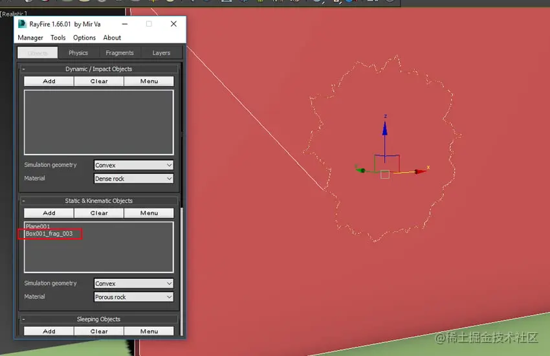Click Menu under Static & Kinematic Objects
The image size is (550, 356).
coord(149,213)
